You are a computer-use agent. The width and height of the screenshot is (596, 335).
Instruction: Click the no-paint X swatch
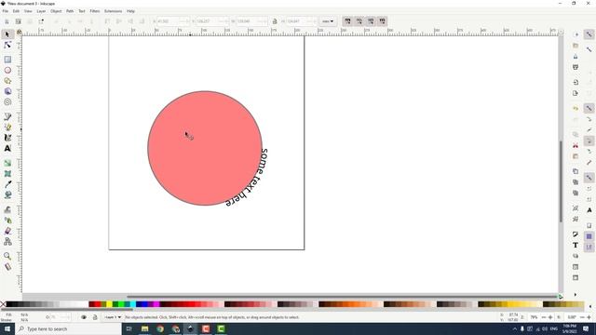(3, 304)
